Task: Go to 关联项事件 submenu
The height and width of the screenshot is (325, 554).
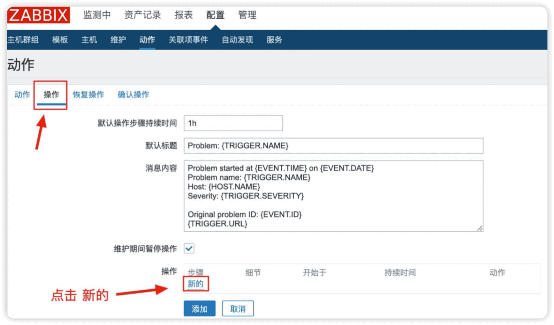Action: pyautogui.click(x=188, y=40)
